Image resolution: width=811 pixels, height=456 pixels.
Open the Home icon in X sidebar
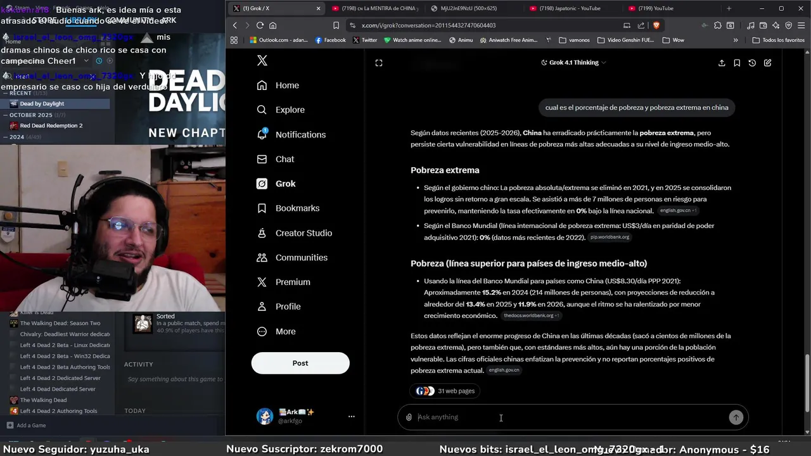pyautogui.click(x=262, y=85)
